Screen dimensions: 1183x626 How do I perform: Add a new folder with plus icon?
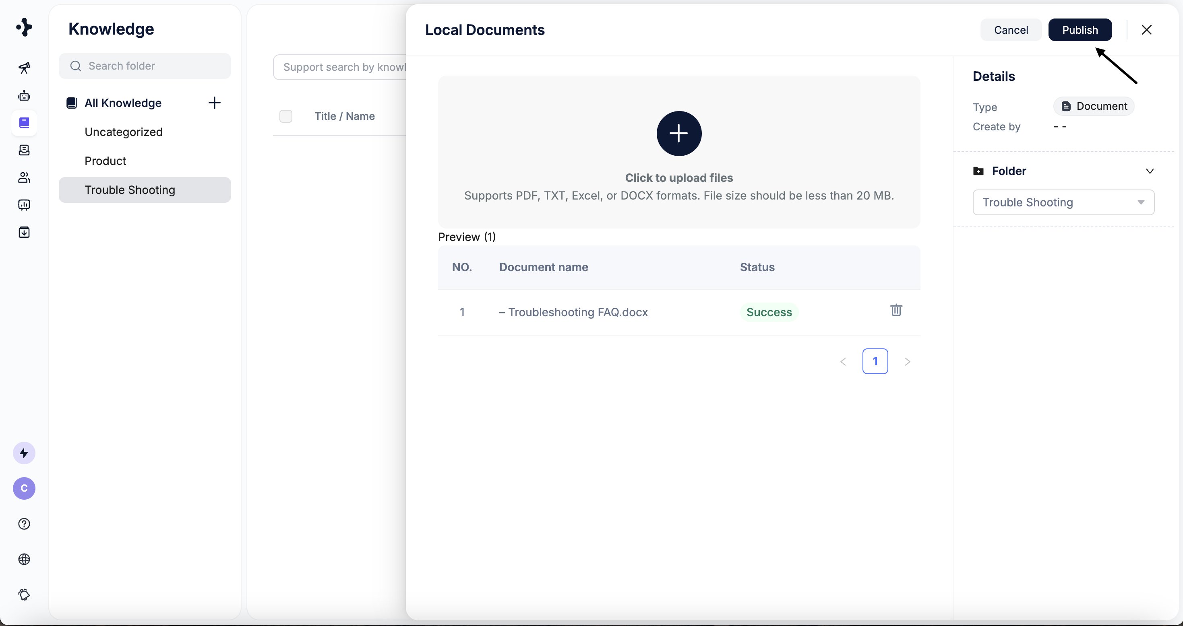(x=215, y=103)
